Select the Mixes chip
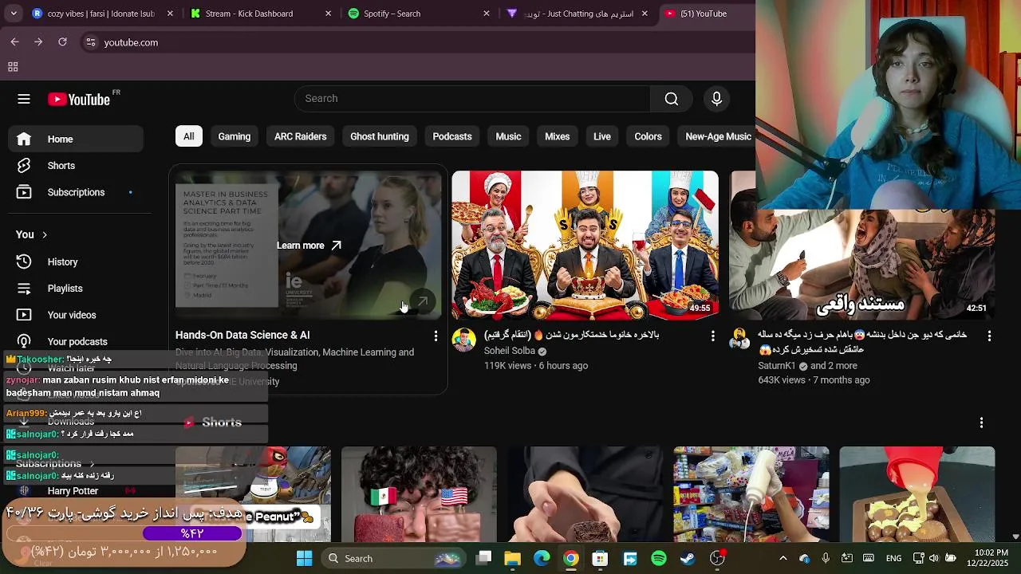This screenshot has width=1021, height=574. point(557,136)
